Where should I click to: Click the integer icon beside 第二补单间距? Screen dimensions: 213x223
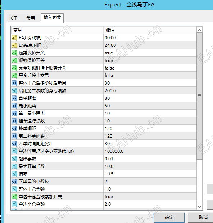(14, 136)
